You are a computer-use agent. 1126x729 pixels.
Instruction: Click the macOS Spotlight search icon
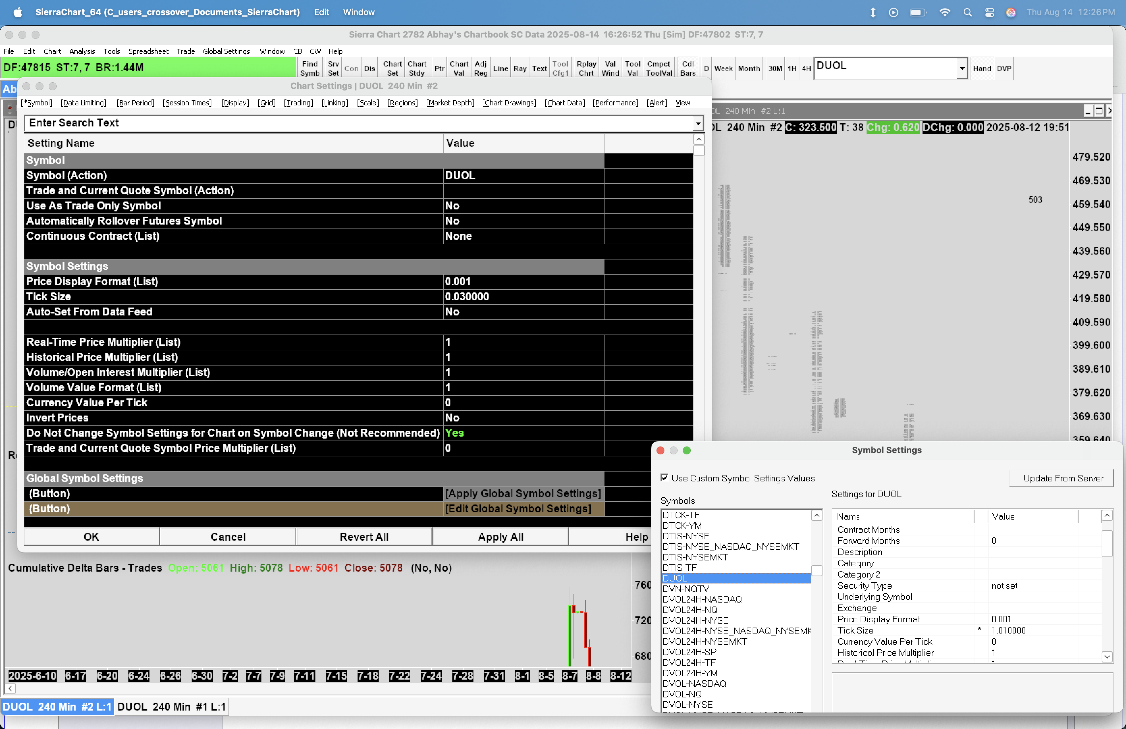click(x=968, y=12)
